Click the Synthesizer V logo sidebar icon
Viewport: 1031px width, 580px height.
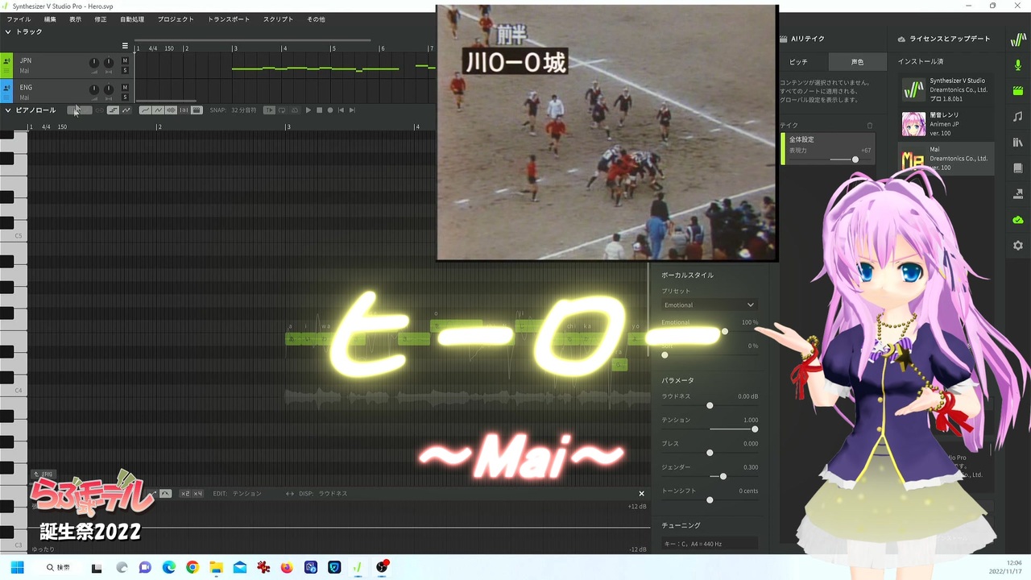click(1018, 39)
